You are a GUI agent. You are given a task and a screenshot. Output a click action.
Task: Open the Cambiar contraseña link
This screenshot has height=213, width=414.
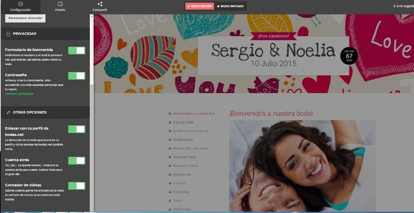click(x=19, y=94)
